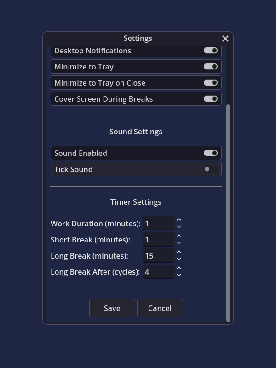Decrease Long Break minutes down arrow
276x368 pixels.
click(179, 259)
